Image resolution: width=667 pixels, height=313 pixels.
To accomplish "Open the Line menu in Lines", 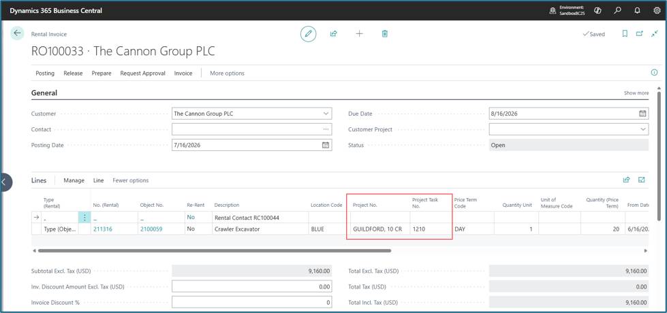I will click(98, 180).
